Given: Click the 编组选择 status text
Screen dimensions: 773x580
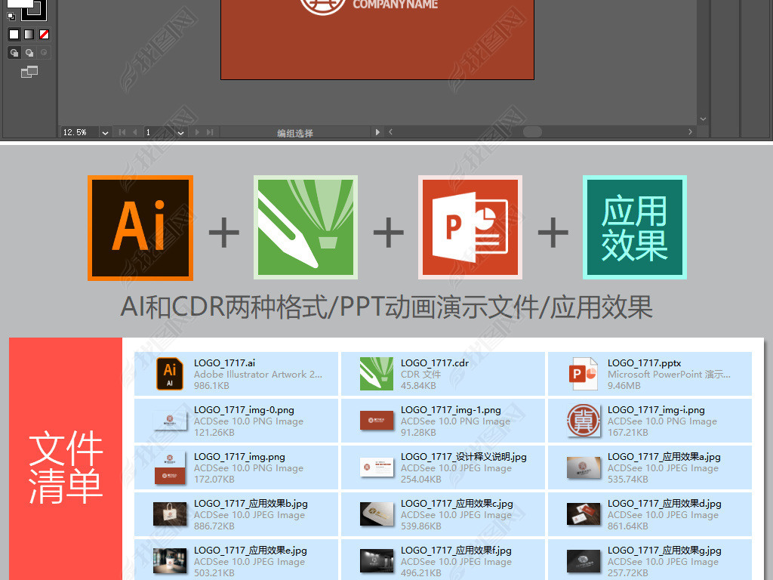Looking at the screenshot, I should (295, 133).
